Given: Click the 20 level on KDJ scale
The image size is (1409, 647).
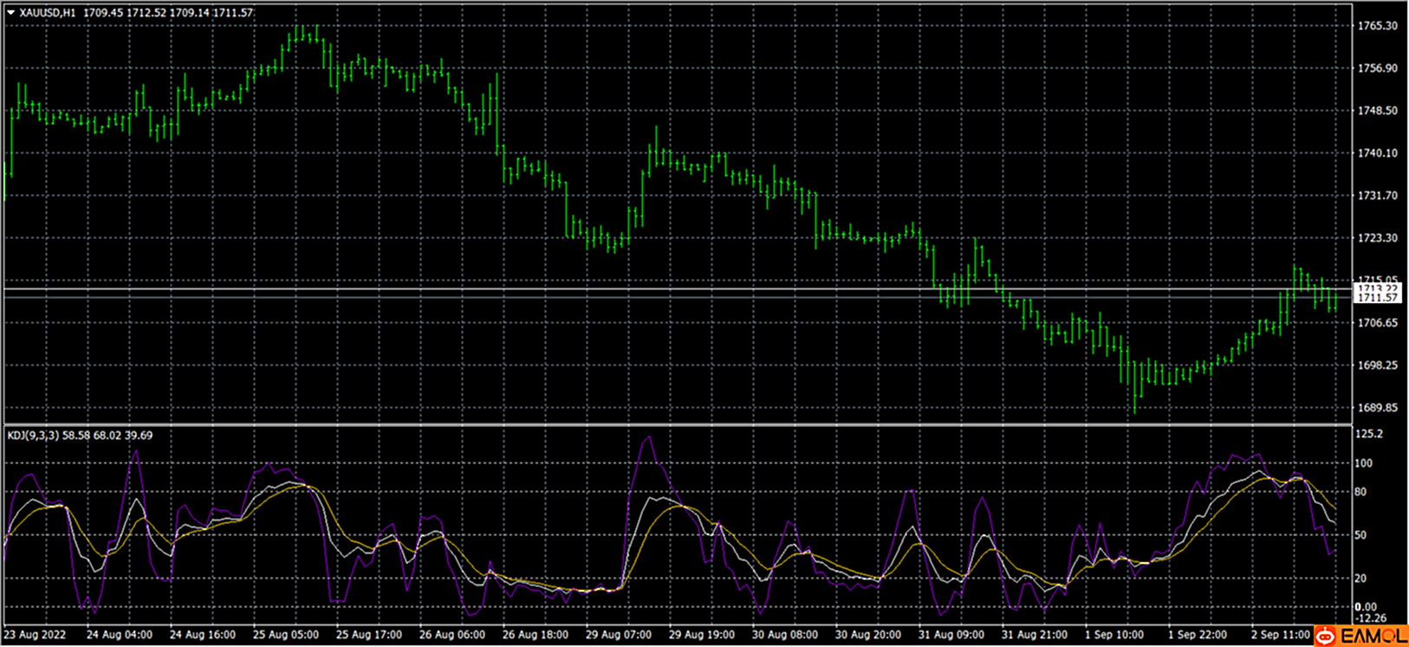Looking at the screenshot, I should point(1360,579).
